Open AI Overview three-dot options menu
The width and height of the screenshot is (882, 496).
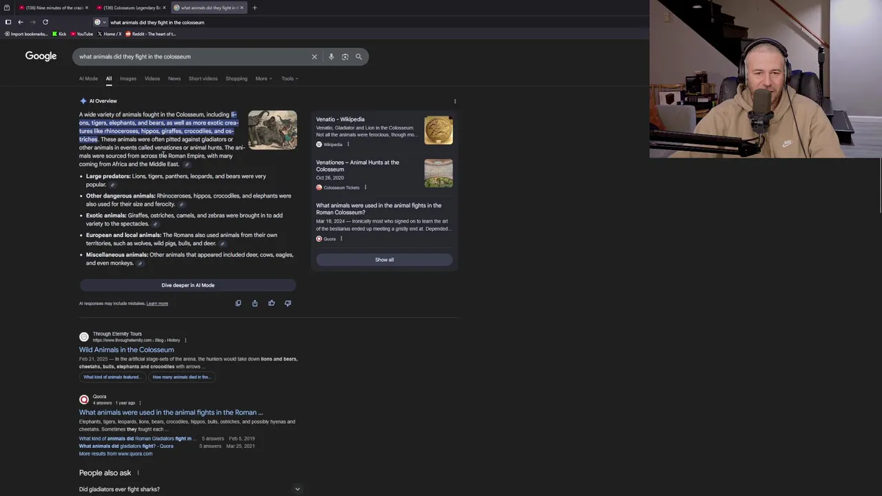pos(455,101)
